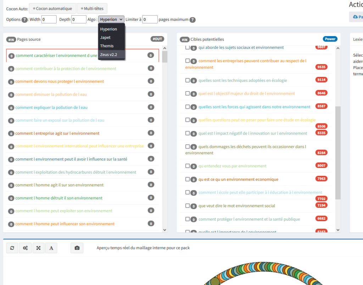Open graph settings gears icon

click(x=25, y=248)
